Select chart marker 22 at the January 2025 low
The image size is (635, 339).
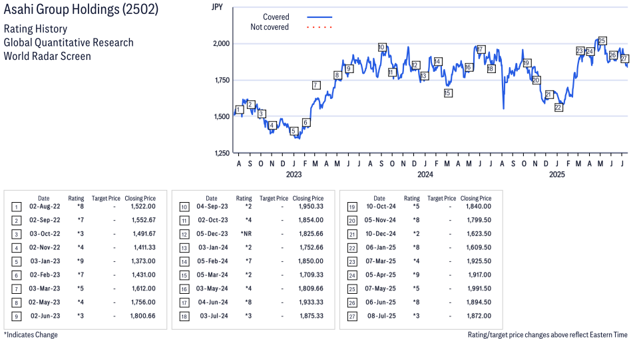(558, 107)
